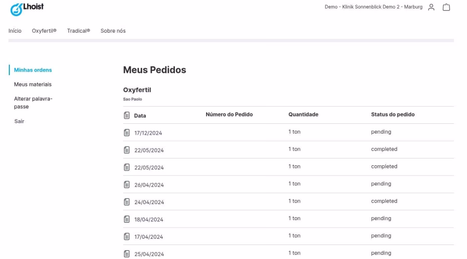Go to Início in the navigation
Viewport: 467px width, 259px height.
15,31
